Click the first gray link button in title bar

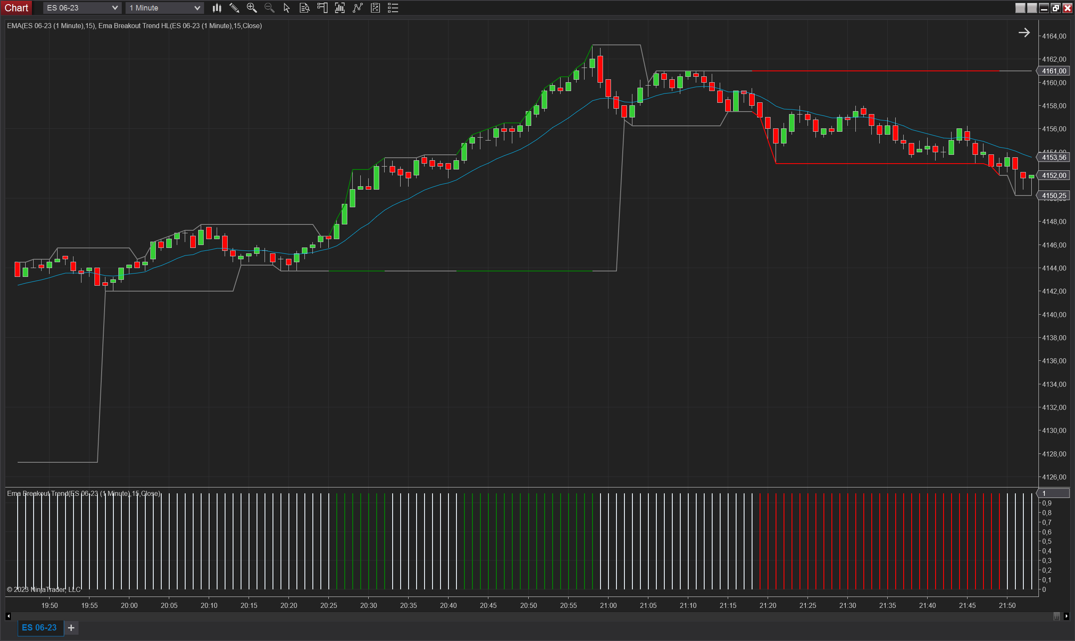[1020, 8]
